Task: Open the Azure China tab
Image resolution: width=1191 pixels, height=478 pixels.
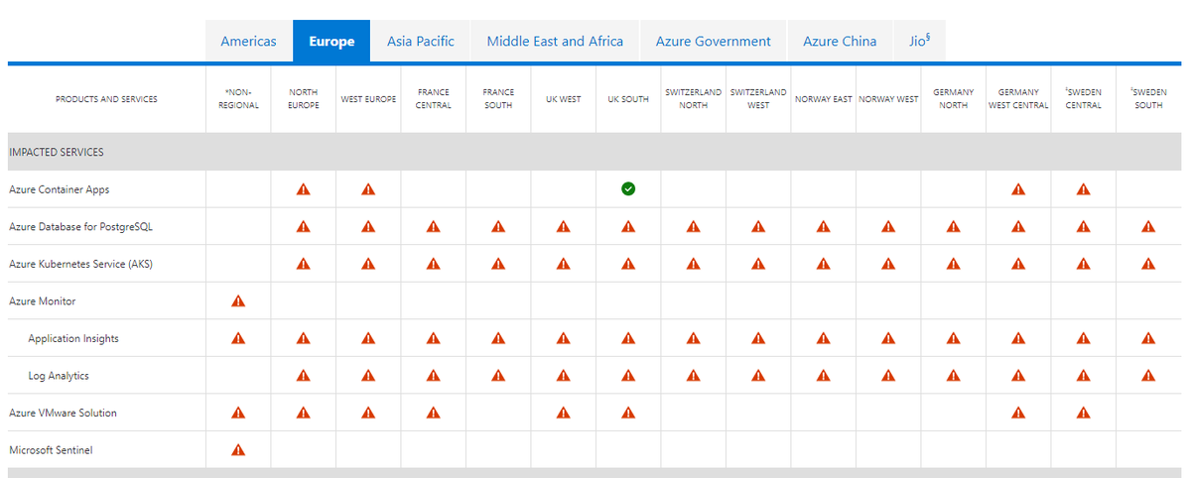Action: click(x=840, y=41)
